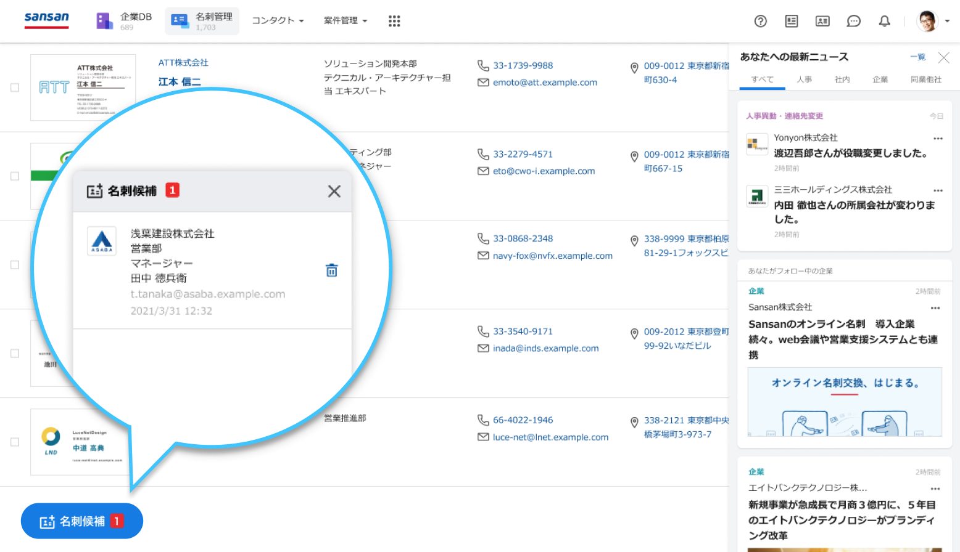Open the 名刺管理 section
Screen dimensions: 960x552
(x=202, y=21)
